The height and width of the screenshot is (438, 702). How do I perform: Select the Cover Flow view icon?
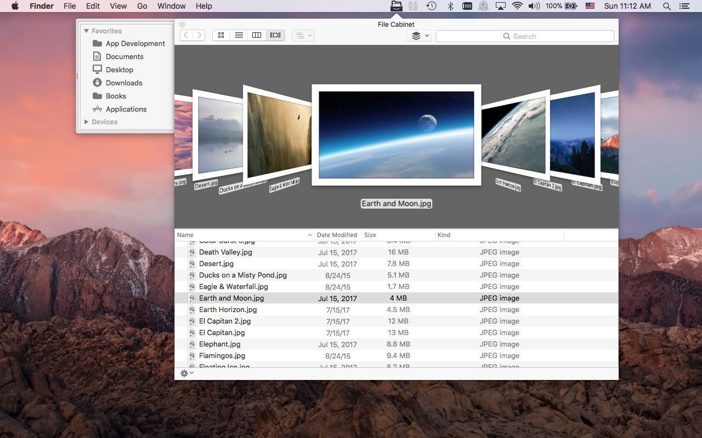[x=275, y=35]
